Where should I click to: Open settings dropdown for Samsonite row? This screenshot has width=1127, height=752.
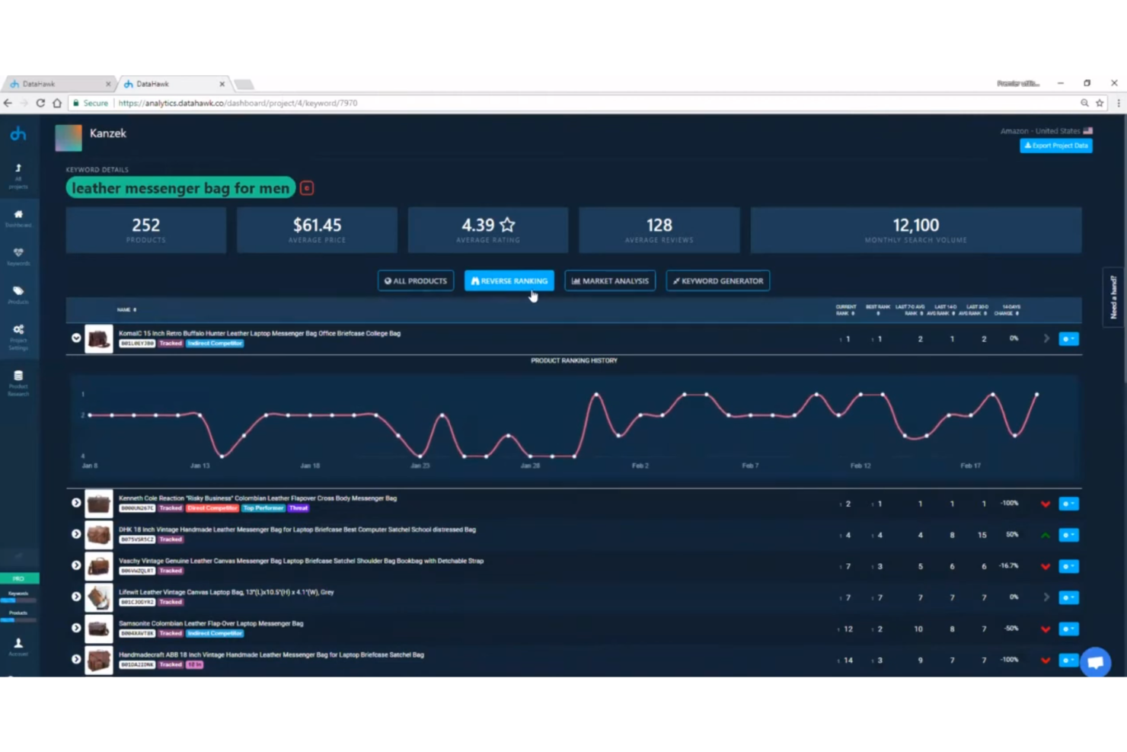click(x=1068, y=629)
